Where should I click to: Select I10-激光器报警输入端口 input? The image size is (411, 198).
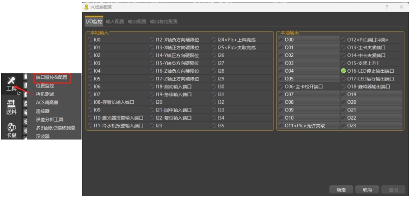118,118
